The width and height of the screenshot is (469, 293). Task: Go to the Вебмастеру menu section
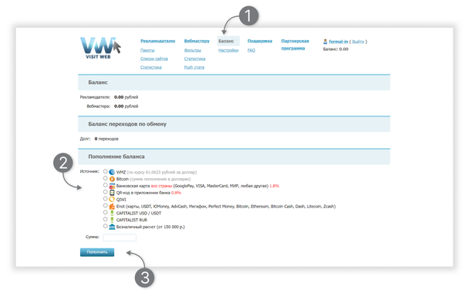click(x=197, y=41)
